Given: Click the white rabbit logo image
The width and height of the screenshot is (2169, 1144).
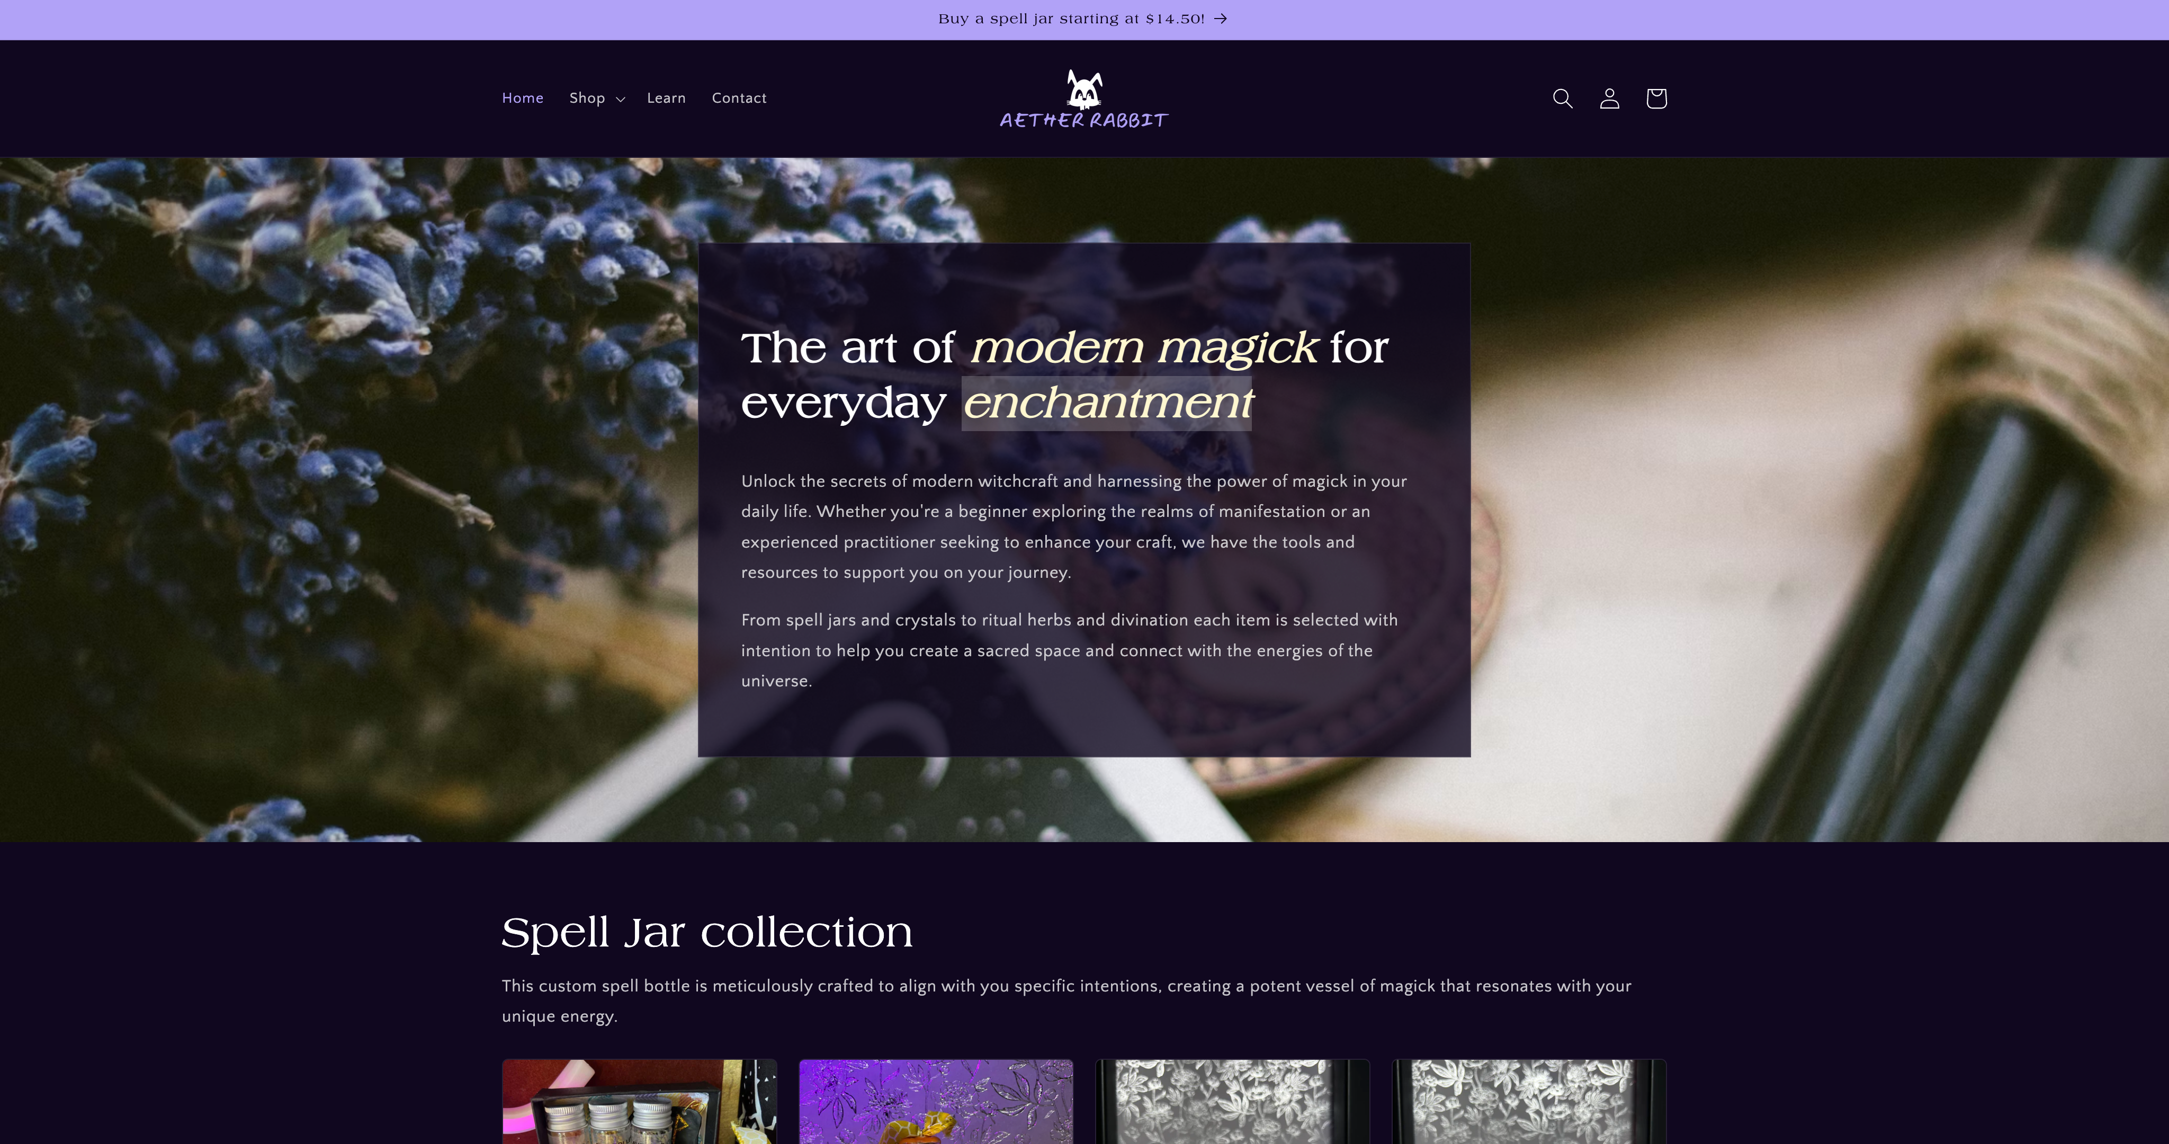Looking at the screenshot, I should coord(1084,90).
